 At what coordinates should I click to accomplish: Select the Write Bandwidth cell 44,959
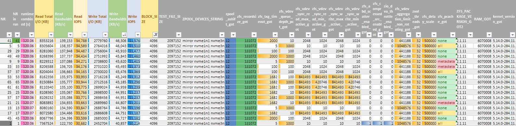coord(118,87)
